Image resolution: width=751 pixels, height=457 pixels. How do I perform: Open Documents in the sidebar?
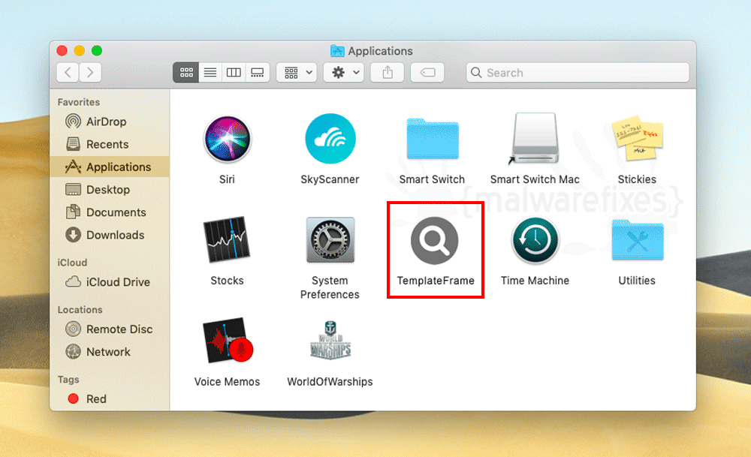point(110,212)
